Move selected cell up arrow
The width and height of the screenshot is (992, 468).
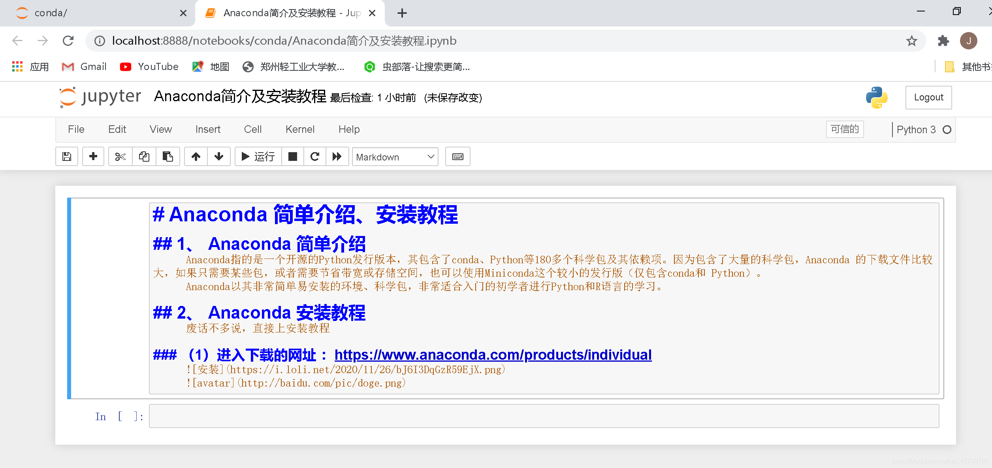[x=196, y=157]
